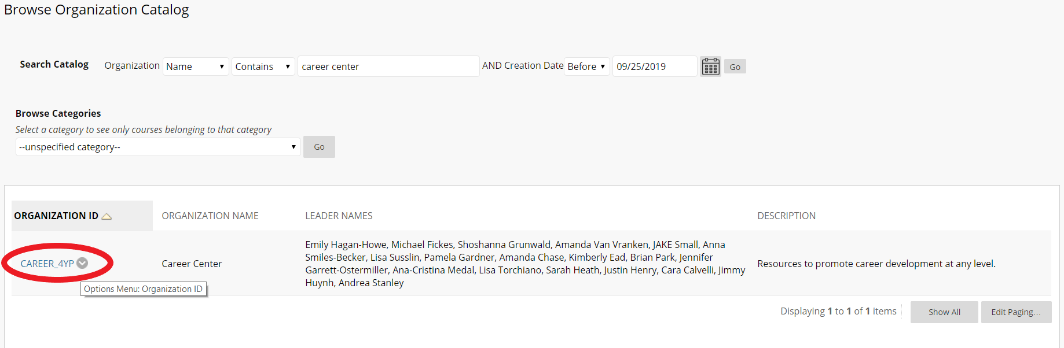1064x348 pixels.
Task: Open the calendar date picker icon
Action: (x=710, y=66)
